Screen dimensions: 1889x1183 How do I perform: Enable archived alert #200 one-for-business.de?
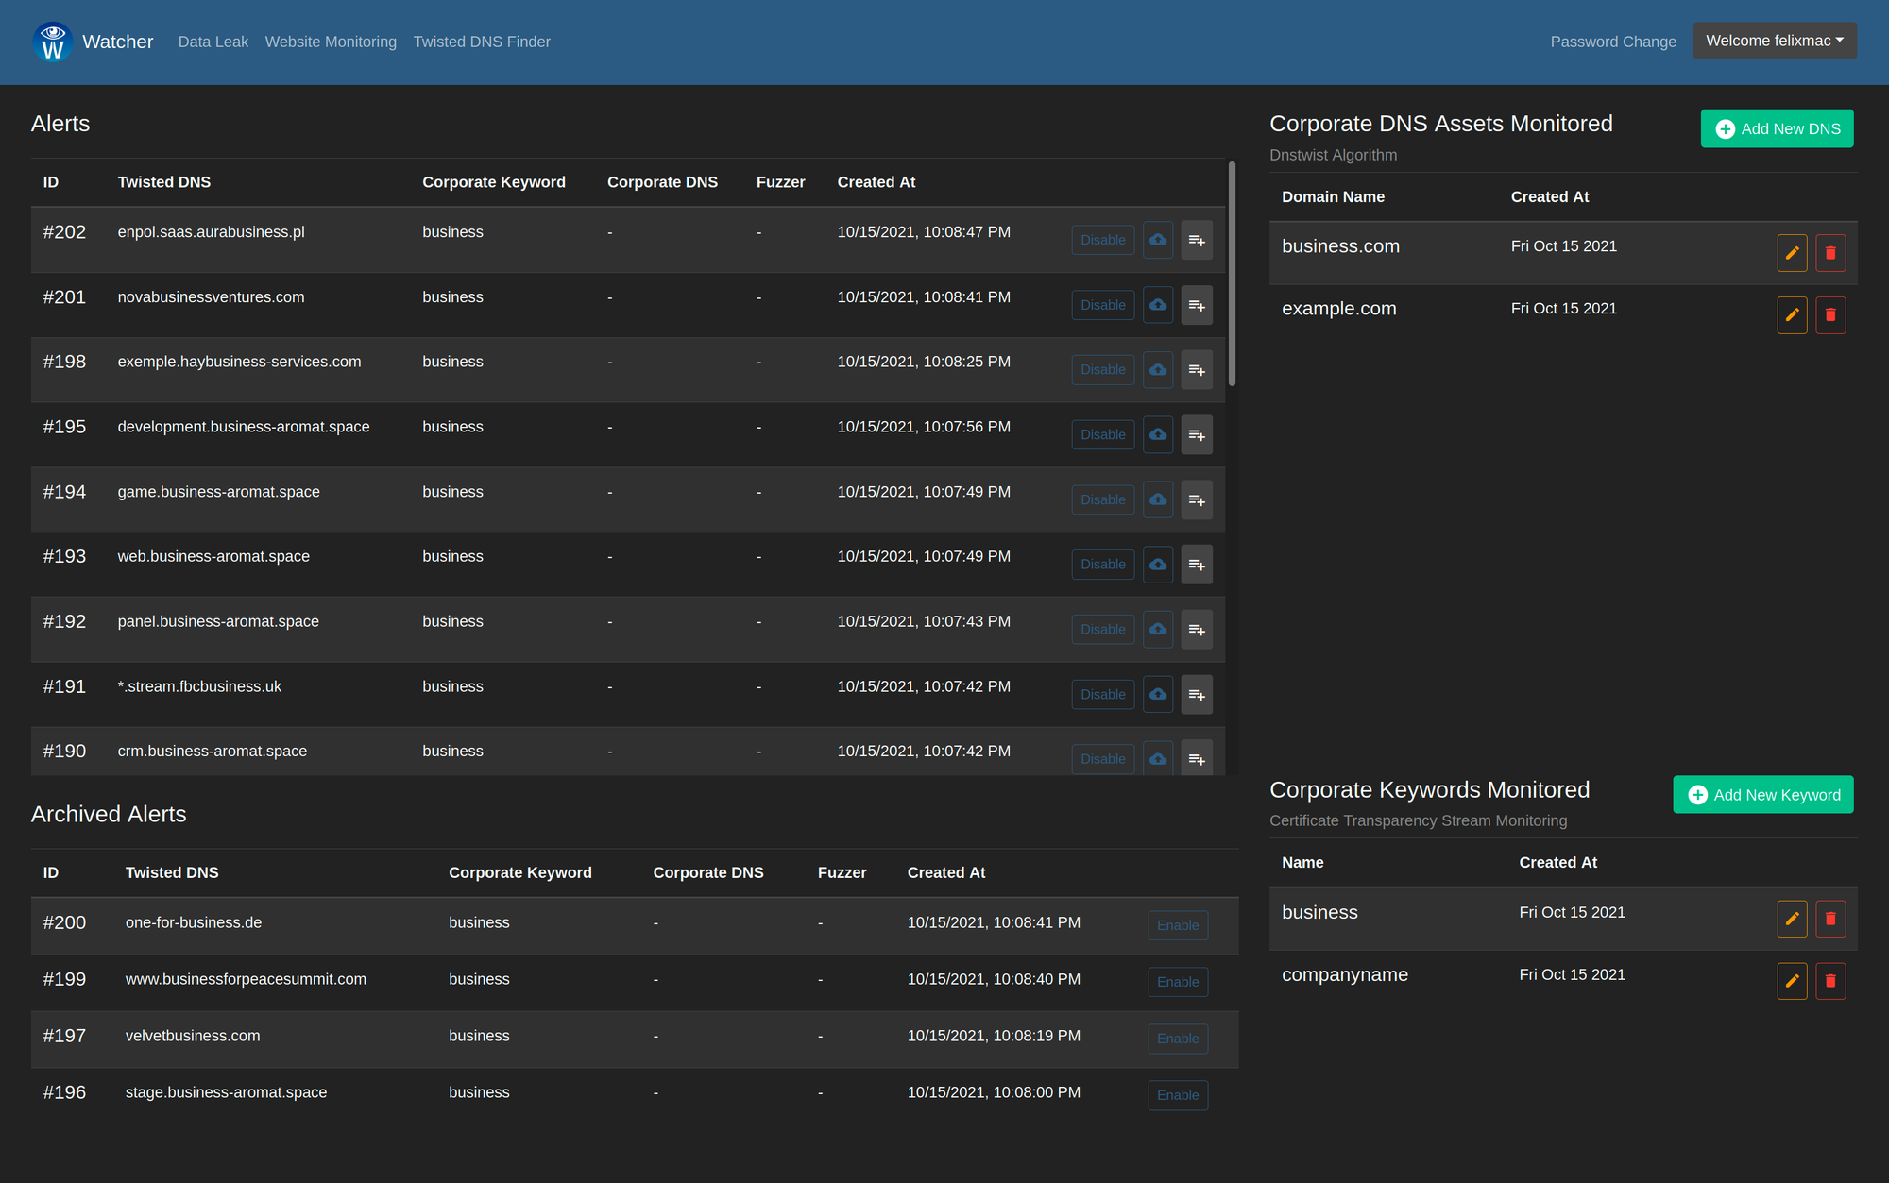coord(1178,925)
